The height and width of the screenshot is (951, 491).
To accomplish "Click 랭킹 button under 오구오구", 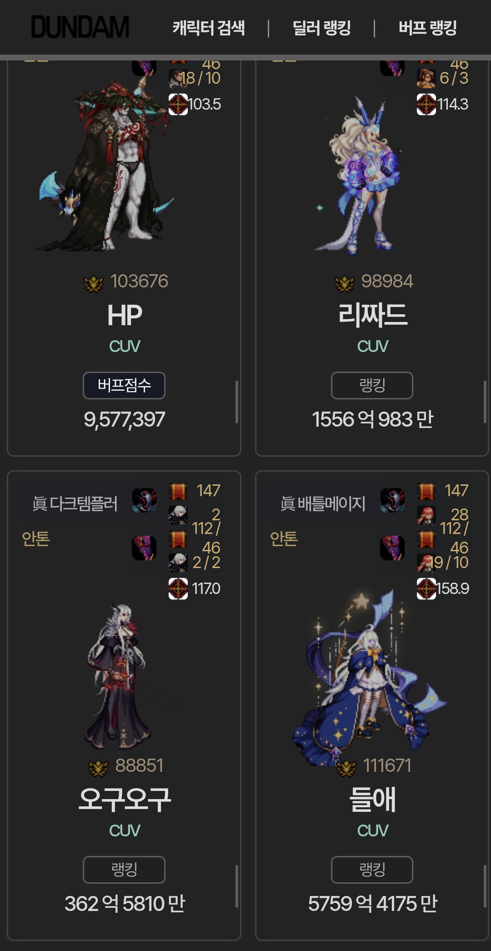I will tap(124, 870).
